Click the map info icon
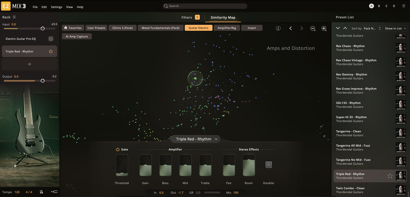 [x=278, y=28]
